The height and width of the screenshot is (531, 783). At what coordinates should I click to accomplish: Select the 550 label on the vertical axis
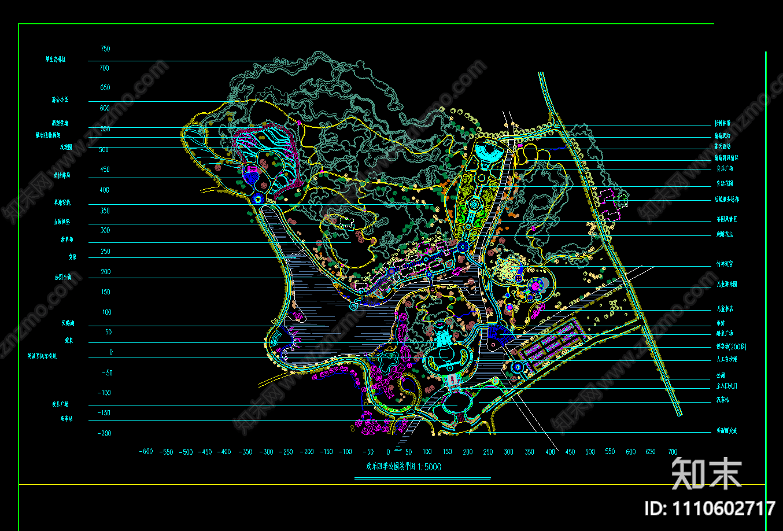105,129
